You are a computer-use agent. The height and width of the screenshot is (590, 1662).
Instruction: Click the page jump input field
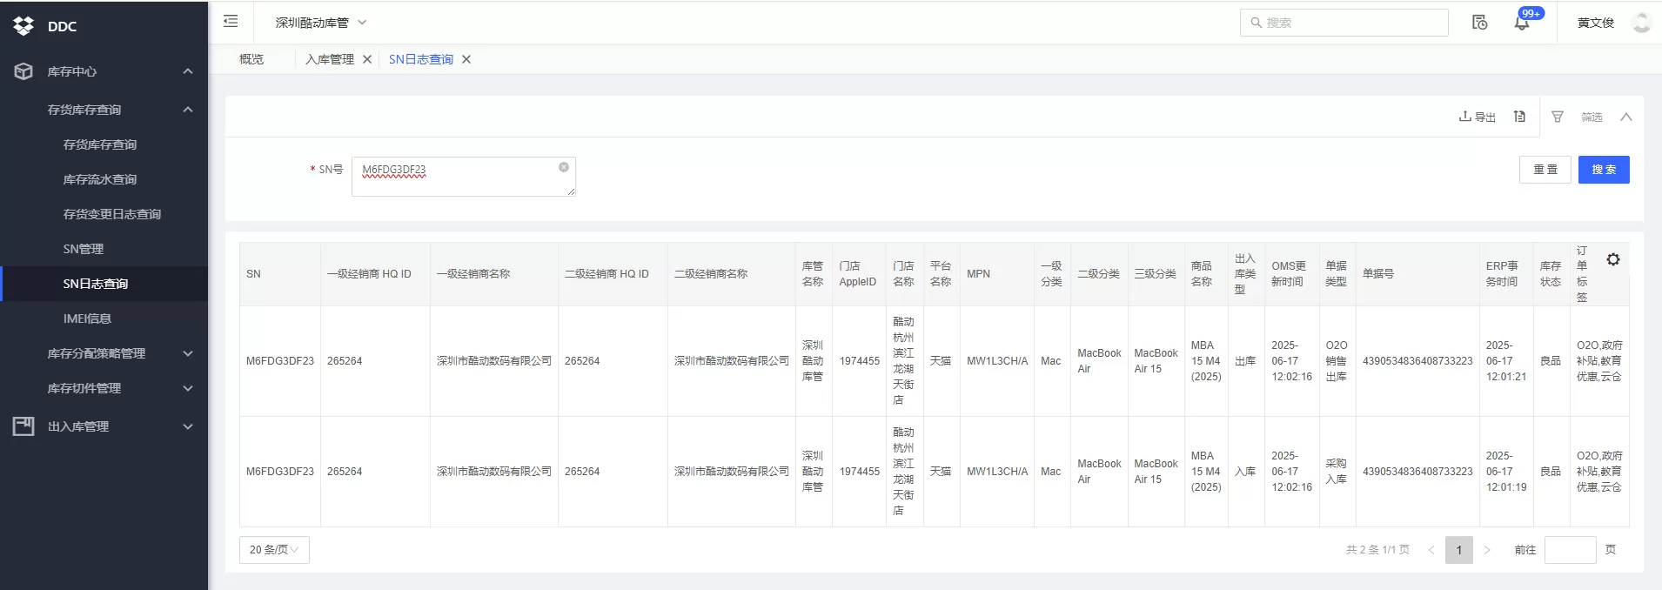tap(1570, 550)
